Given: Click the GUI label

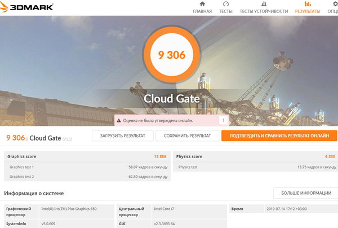Looking at the screenshot, I should pos(122,223).
